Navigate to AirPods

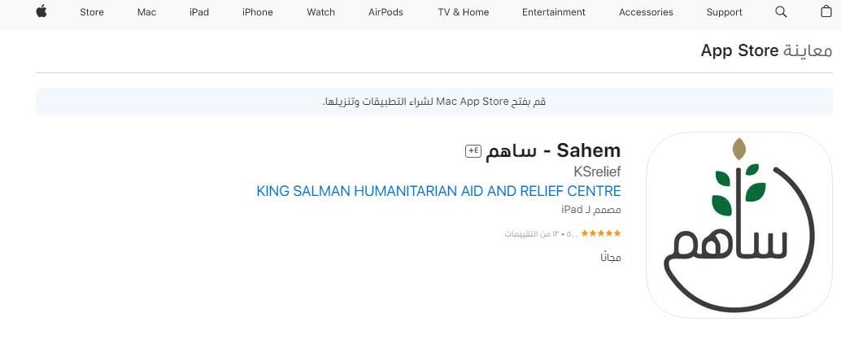[386, 12]
